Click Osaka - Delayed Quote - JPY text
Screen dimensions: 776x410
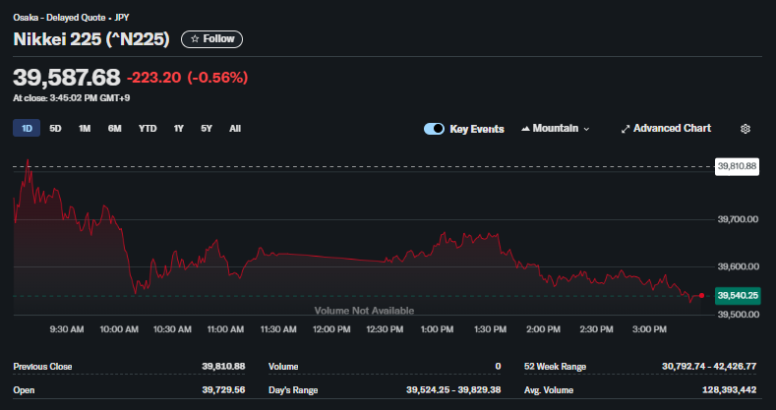coord(71,18)
